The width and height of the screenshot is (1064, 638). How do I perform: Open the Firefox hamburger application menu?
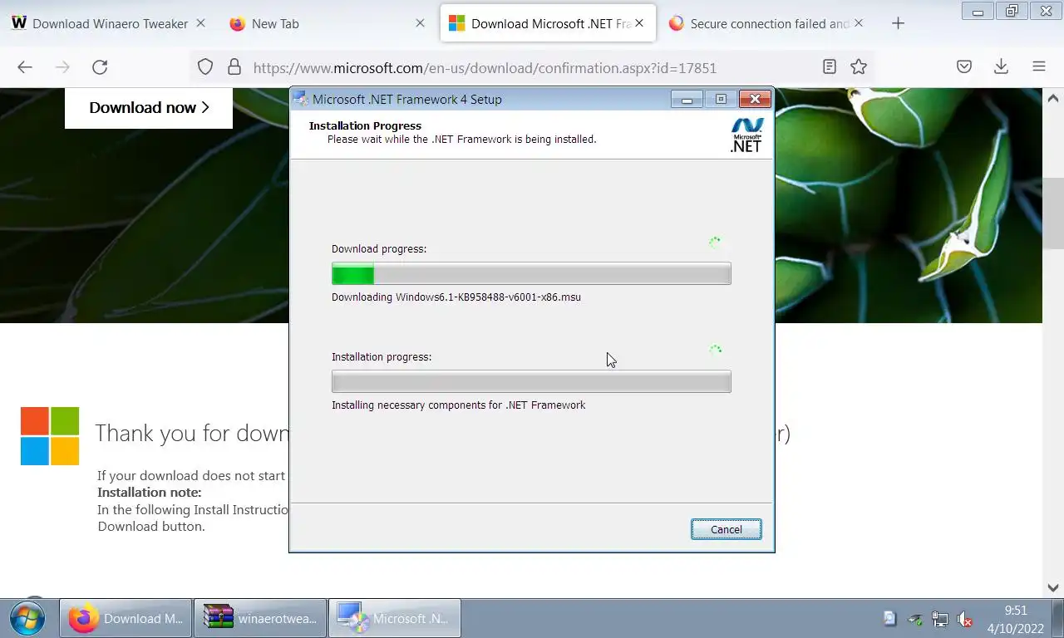[1039, 66]
